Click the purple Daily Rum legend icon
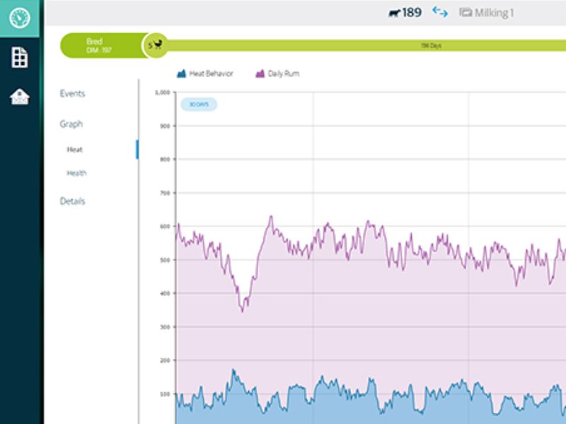The width and height of the screenshot is (566, 424). tap(260, 73)
